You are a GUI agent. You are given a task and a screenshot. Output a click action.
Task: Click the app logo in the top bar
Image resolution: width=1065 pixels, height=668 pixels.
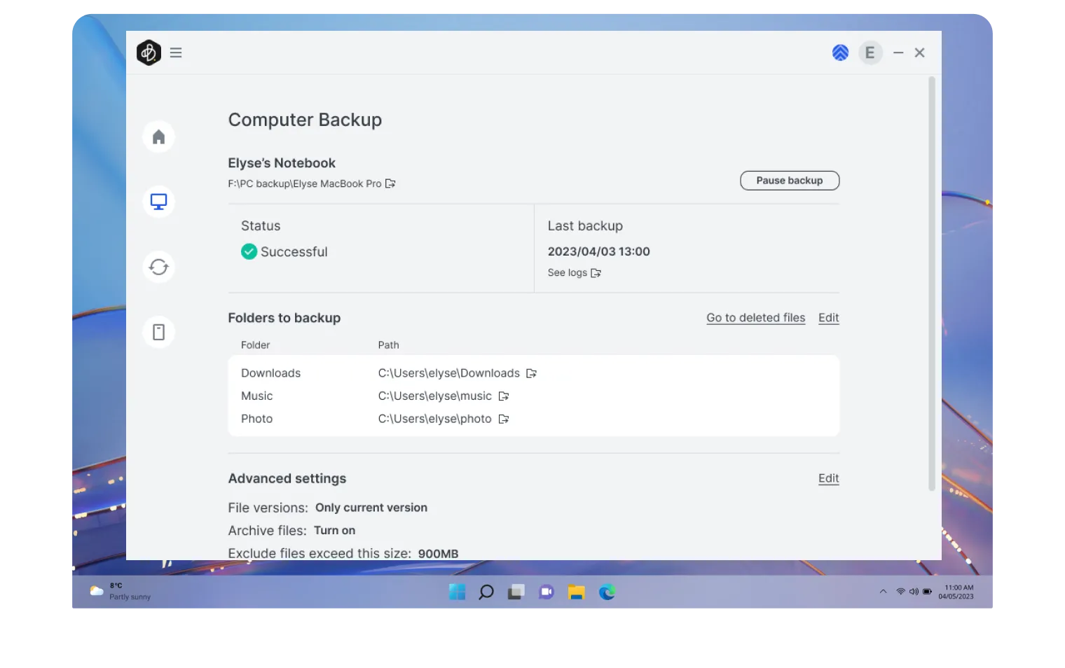tap(149, 52)
